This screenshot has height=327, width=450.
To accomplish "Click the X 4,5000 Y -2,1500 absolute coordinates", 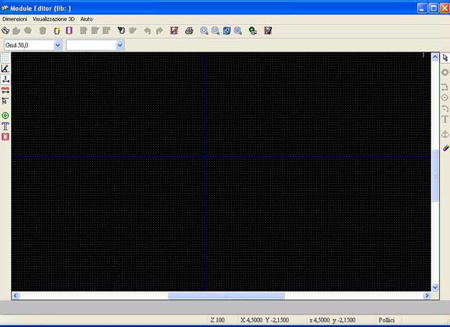I will pos(265,320).
